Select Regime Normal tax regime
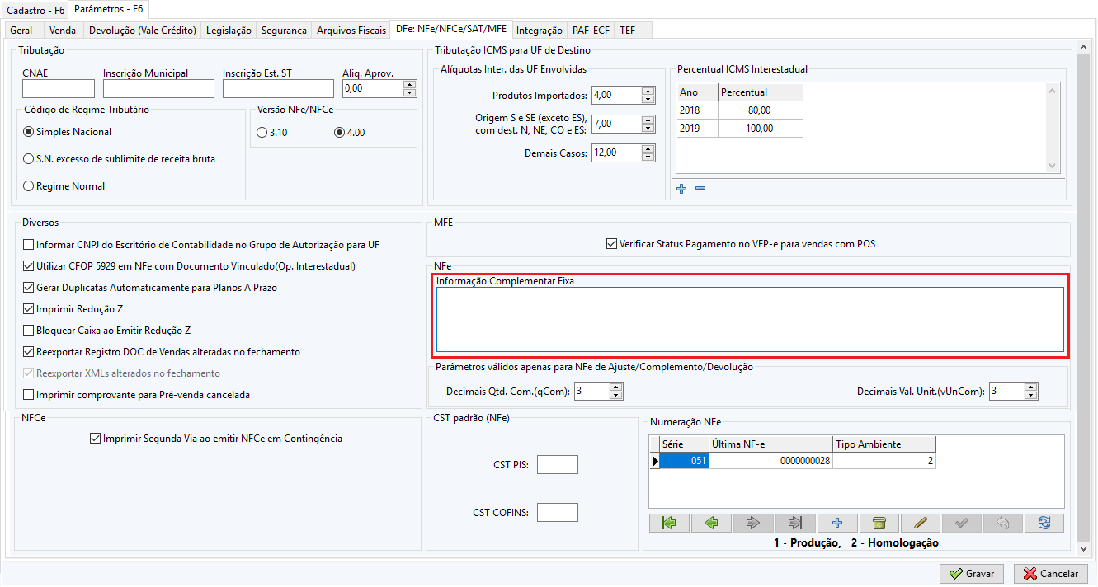Viewport: 1098px width, 587px height. click(29, 186)
